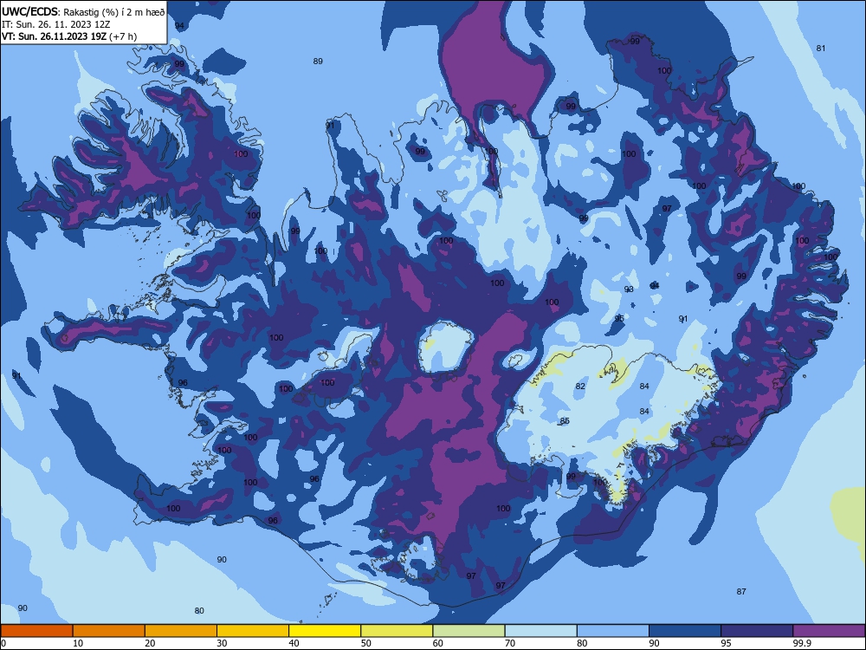Click the 'IT: Sun. 26. 11. 2023 12Z' line

pyautogui.click(x=55, y=24)
